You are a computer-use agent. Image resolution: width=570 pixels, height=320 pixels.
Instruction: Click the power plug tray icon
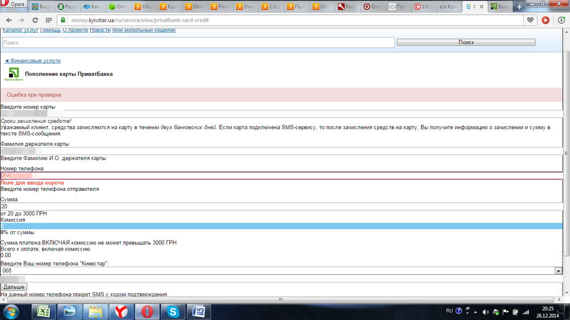pos(515,312)
